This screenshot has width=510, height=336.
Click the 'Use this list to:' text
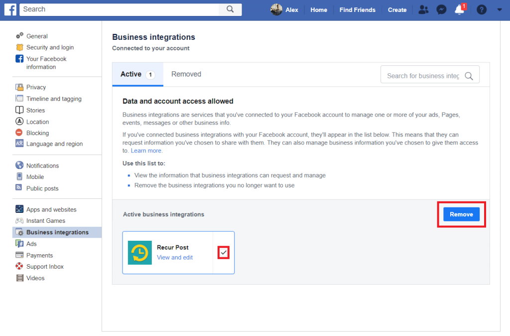[x=144, y=164]
